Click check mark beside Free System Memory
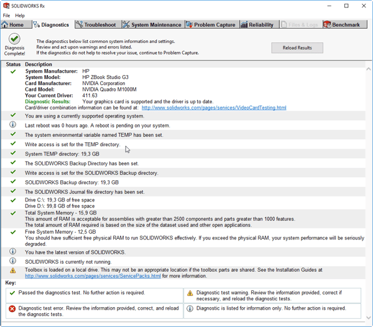The width and height of the screenshot is (373, 327). (x=13, y=232)
